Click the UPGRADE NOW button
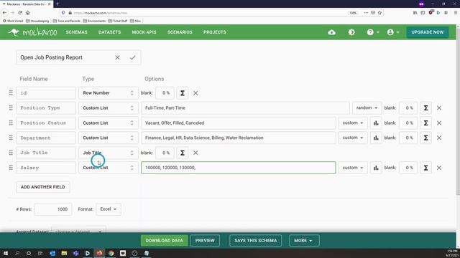 [x=427, y=32]
